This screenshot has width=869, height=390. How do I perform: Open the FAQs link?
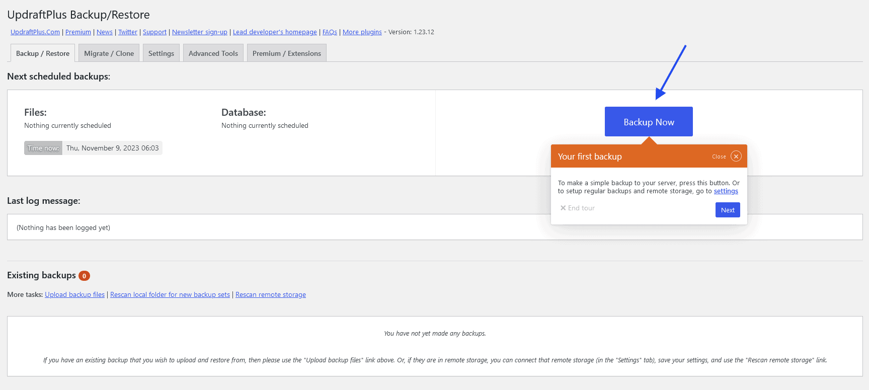(330, 32)
